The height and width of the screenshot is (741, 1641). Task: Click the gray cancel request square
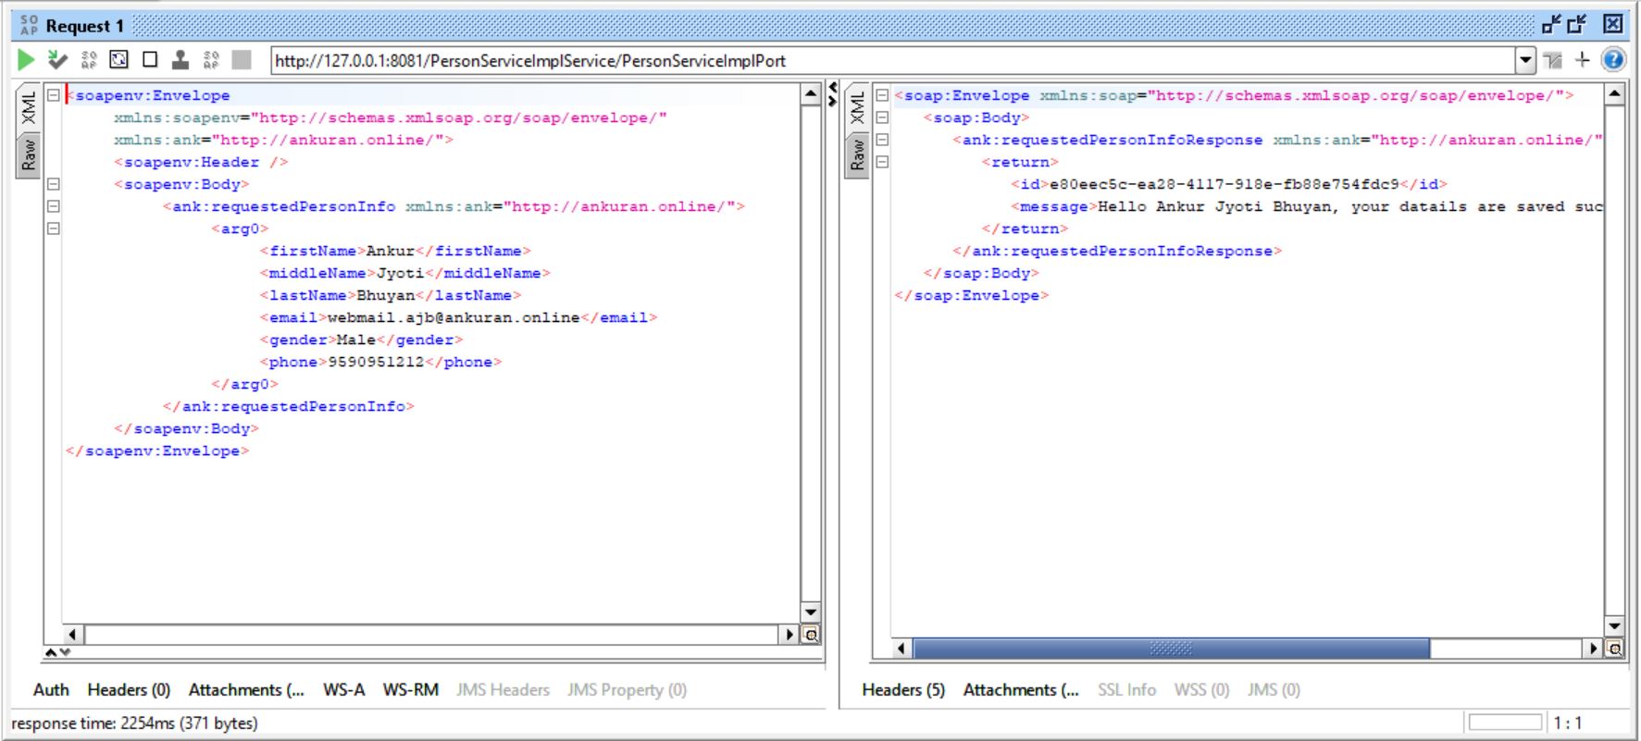point(242,60)
